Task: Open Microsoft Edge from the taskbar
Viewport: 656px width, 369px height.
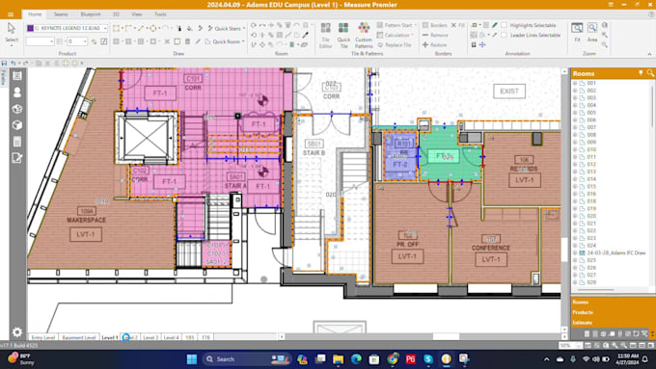Action: click(356, 359)
